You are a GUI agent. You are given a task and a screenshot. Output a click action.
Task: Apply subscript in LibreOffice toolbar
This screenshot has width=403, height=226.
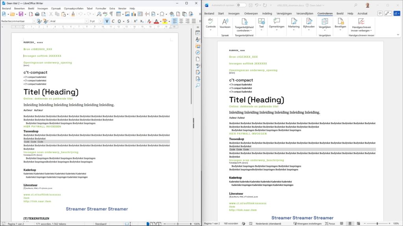tap(142, 21)
